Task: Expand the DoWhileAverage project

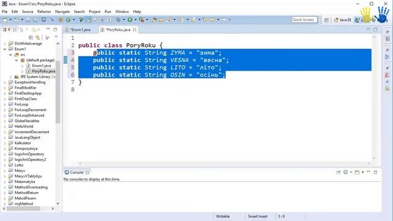Action: pos(5,44)
